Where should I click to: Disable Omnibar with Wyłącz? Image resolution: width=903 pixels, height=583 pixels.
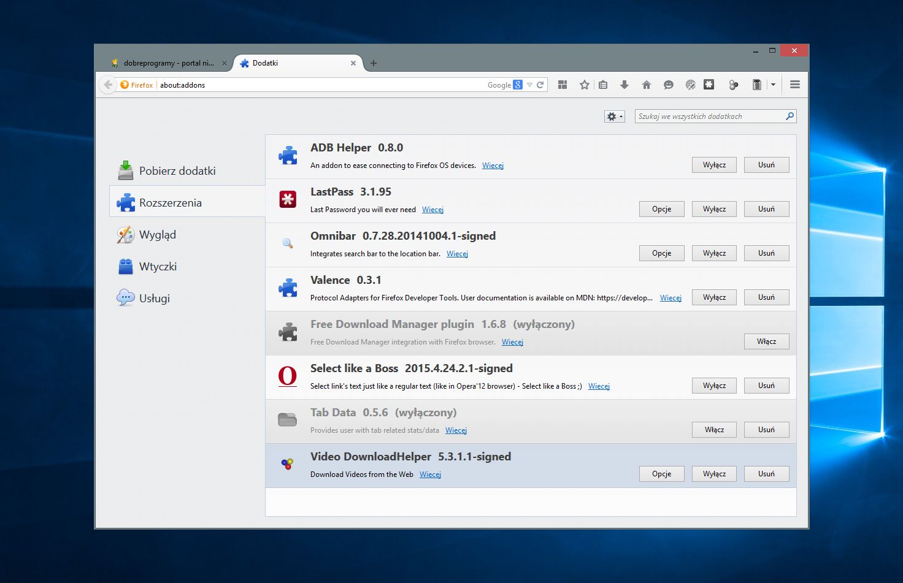(714, 253)
